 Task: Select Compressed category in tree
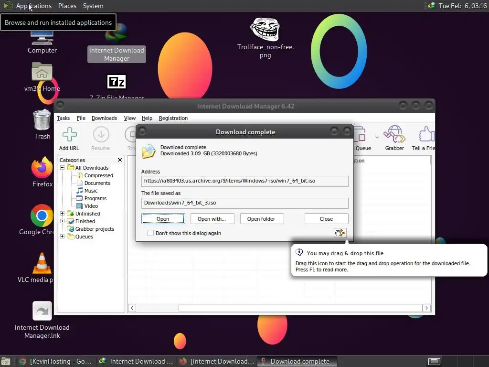tap(98, 175)
